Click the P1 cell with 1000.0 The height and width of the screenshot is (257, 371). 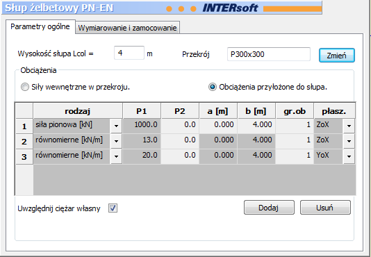click(142, 126)
